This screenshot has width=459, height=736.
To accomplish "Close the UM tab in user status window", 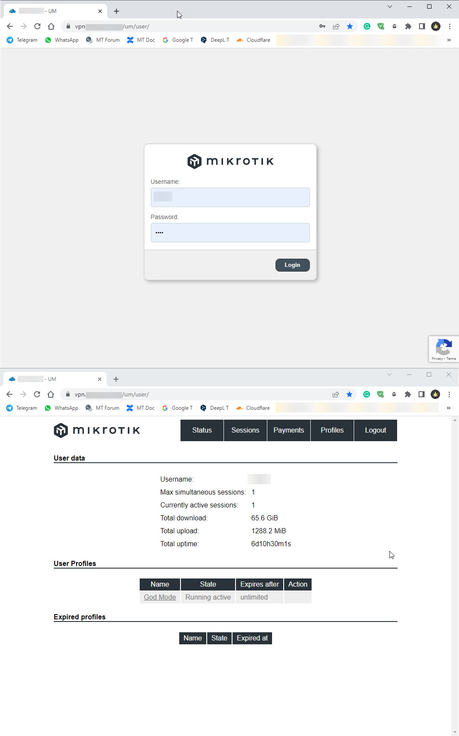I will [x=100, y=379].
